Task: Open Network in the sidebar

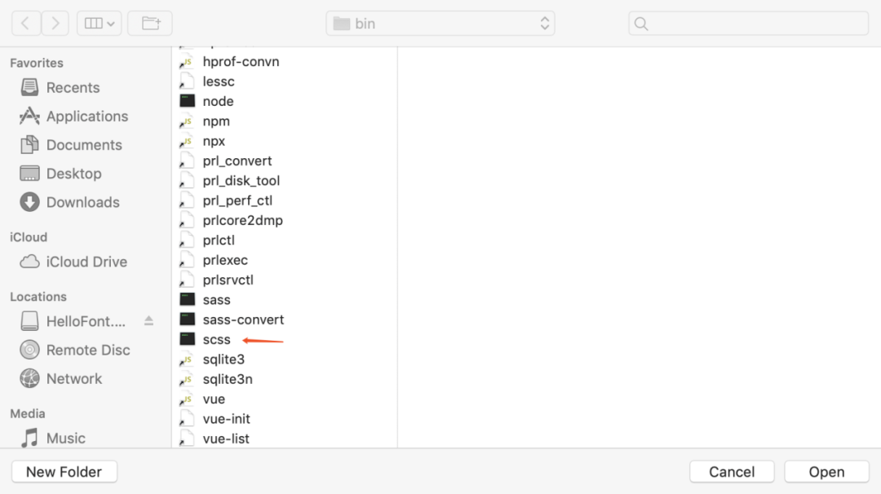Action: (x=73, y=378)
